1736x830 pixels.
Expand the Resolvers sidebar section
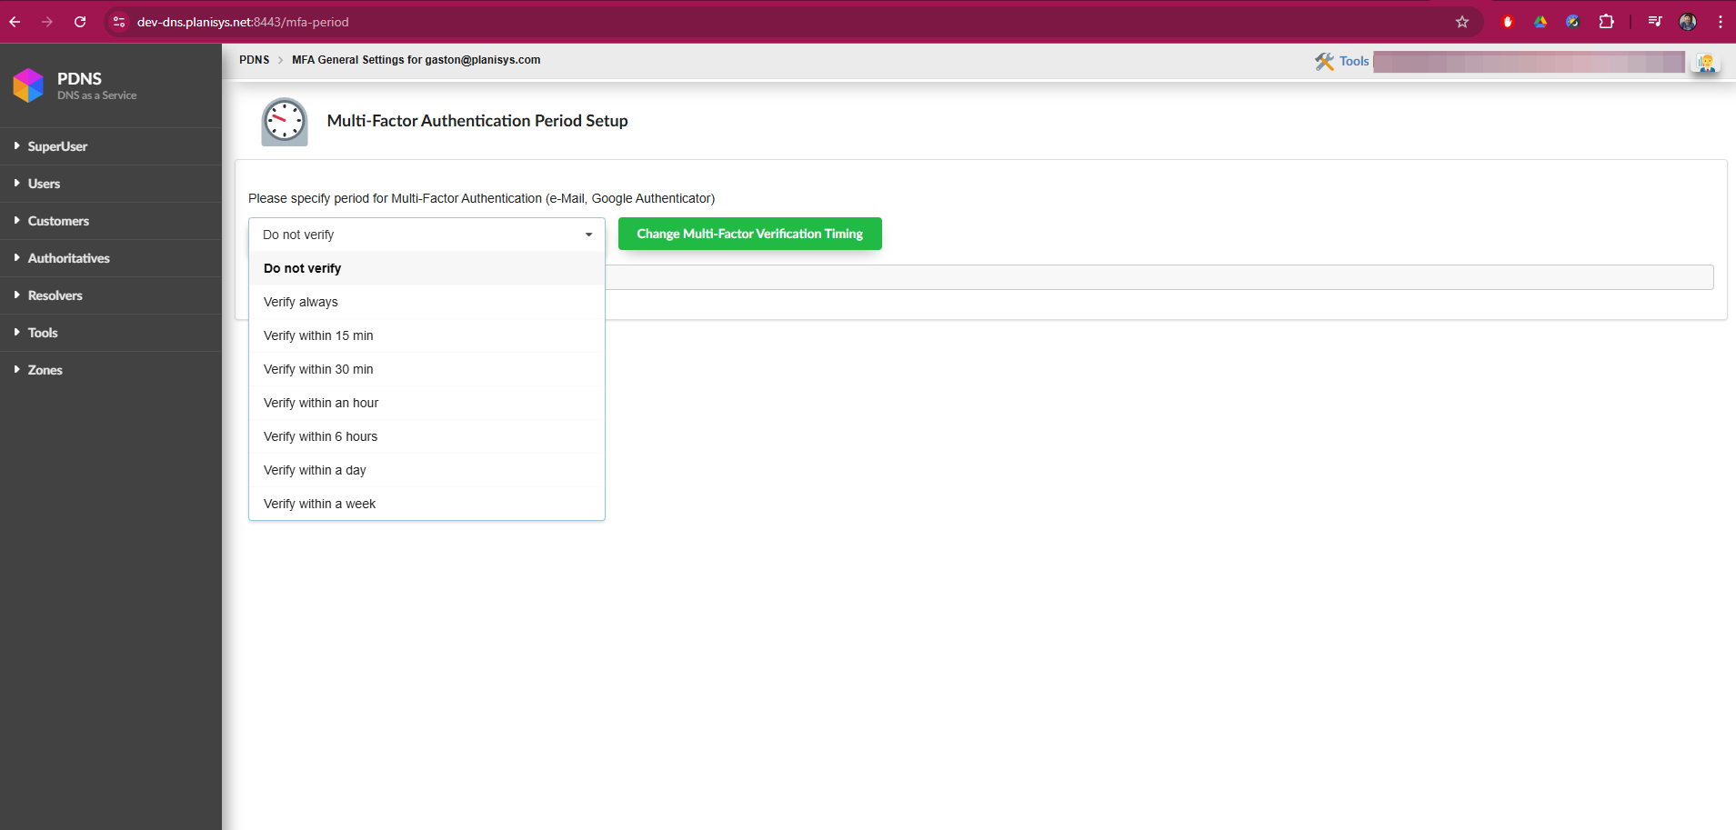55,295
